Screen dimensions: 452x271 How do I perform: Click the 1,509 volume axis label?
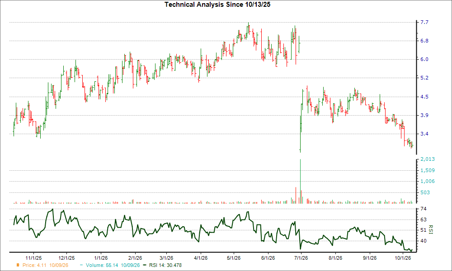(x=428, y=170)
